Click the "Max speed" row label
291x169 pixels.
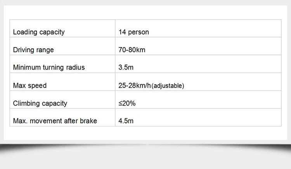pos(29,85)
